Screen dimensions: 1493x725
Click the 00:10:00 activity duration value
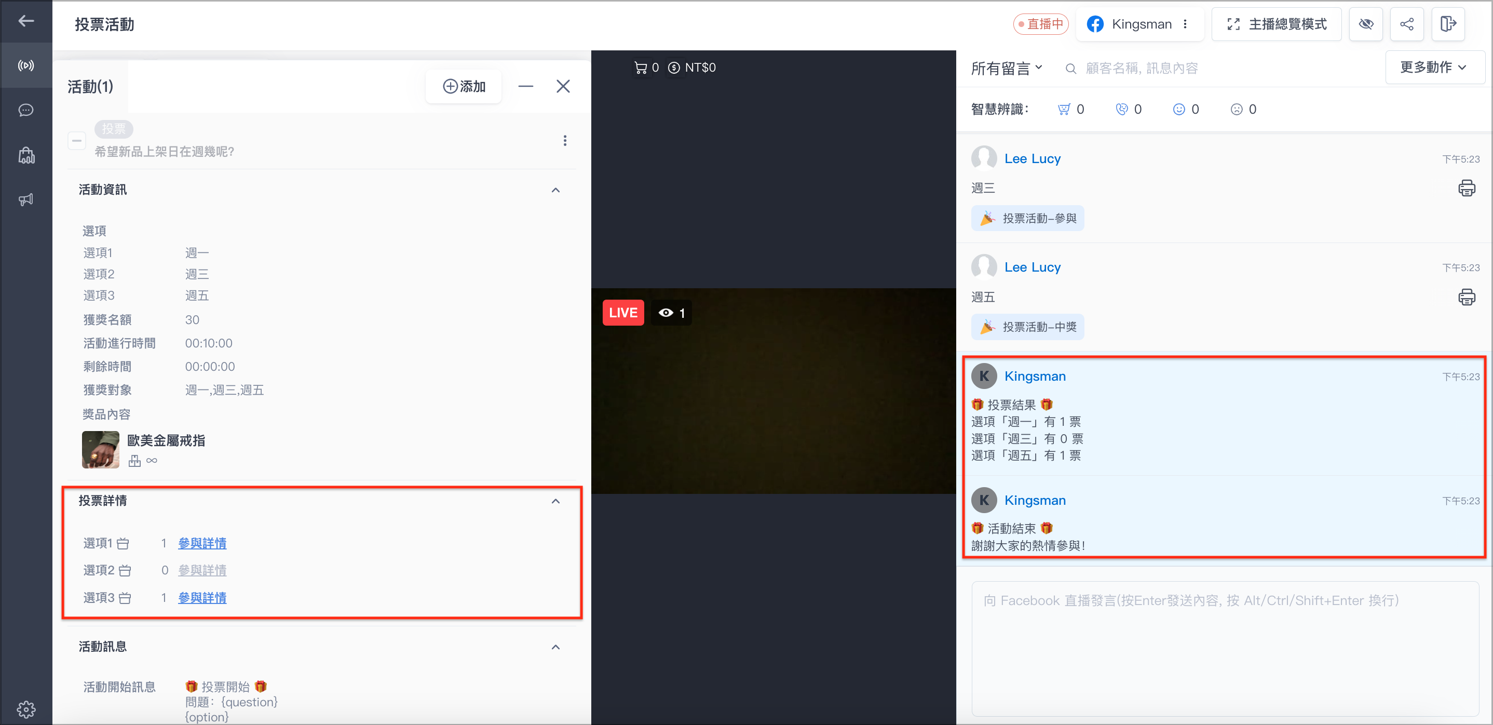pos(209,344)
